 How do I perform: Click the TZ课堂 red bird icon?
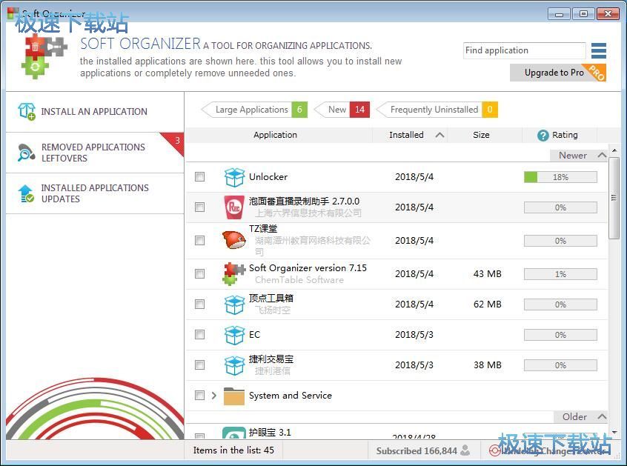[234, 240]
